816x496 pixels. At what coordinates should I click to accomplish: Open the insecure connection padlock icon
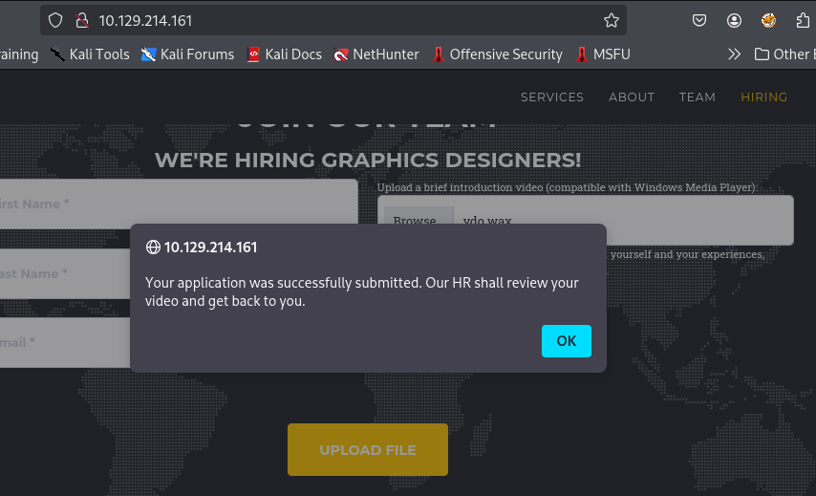click(82, 20)
